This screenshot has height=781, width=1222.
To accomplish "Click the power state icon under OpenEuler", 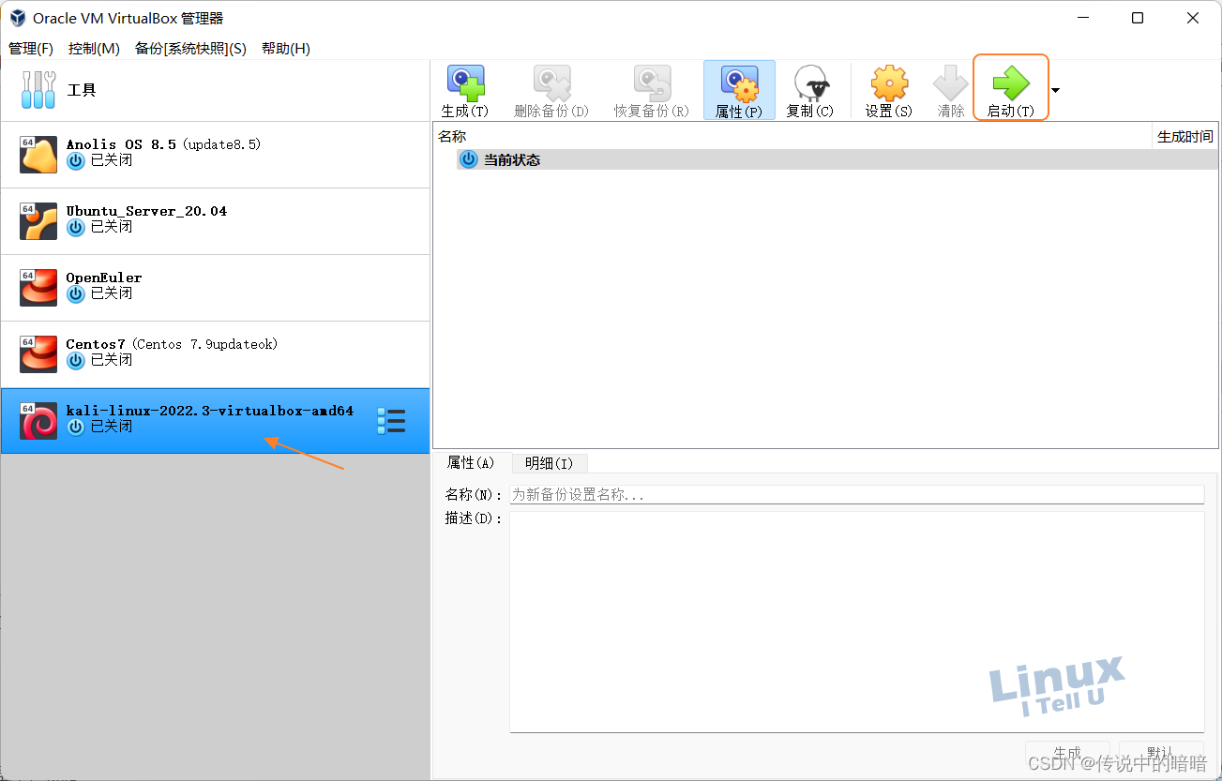I will pyautogui.click(x=76, y=294).
